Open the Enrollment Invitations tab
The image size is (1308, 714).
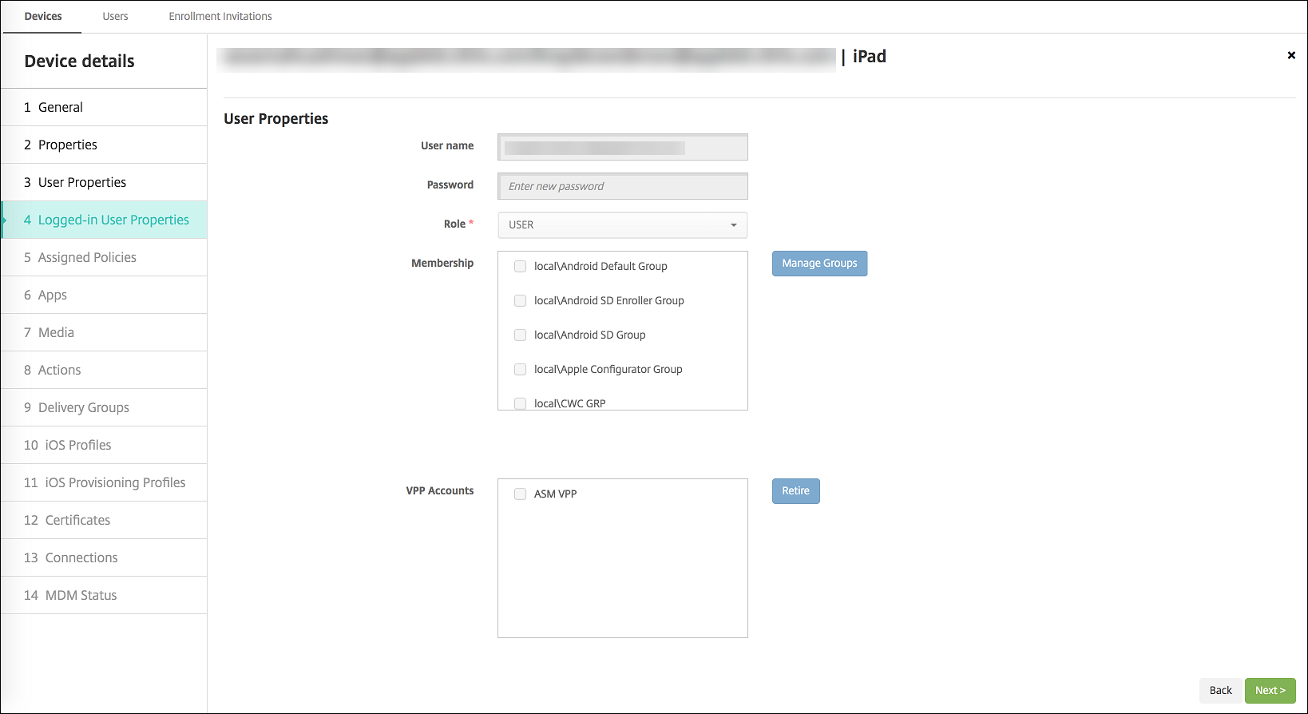(x=220, y=16)
